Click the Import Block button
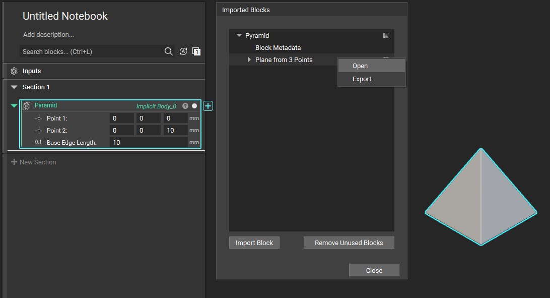Screen dimensions: 550x298 [254, 243]
